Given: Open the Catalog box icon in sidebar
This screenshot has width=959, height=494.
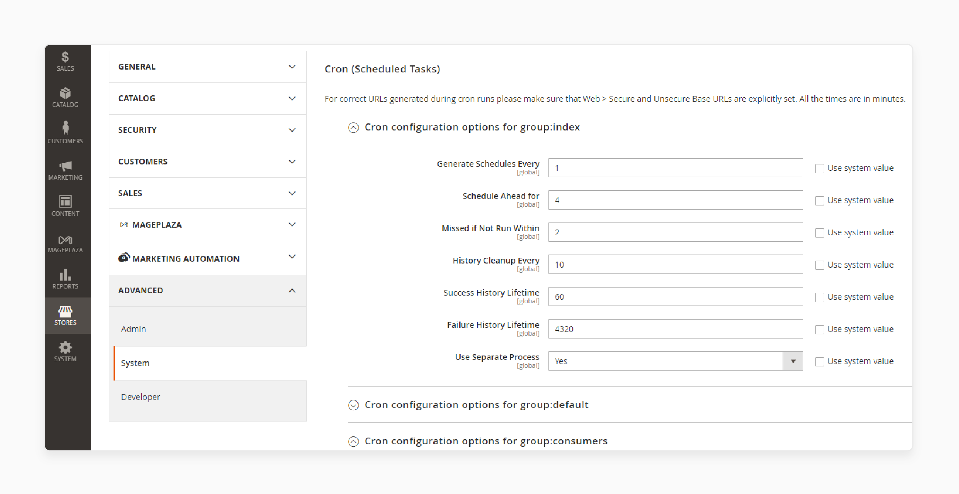Looking at the screenshot, I should pyautogui.click(x=65, y=93).
